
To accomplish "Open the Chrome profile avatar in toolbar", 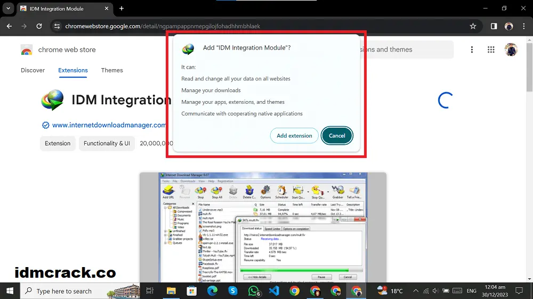I will 508,26.
